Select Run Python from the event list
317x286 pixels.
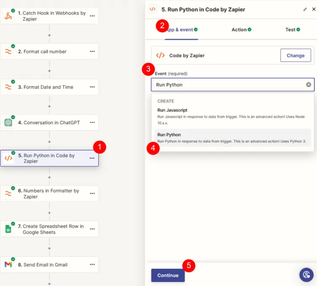point(233,138)
